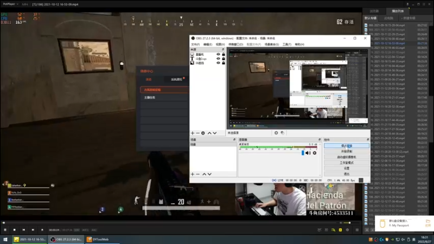The image size is (434, 244).
Task: Open the 编辑(E) menu in OBS
Action: pyautogui.click(x=208, y=44)
